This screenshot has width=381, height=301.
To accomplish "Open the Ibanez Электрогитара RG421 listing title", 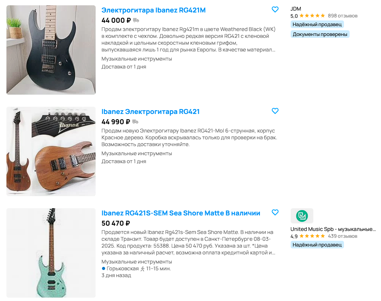I will point(150,112).
